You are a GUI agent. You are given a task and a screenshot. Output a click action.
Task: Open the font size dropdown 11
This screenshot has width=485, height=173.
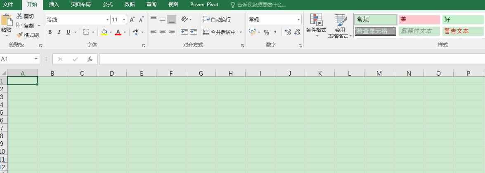pyautogui.click(x=124, y=20)
